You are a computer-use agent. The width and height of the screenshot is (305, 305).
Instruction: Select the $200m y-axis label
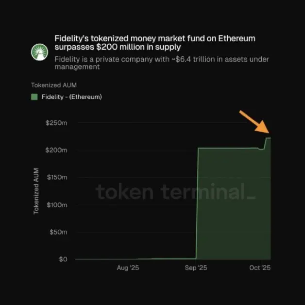(56, 150)
